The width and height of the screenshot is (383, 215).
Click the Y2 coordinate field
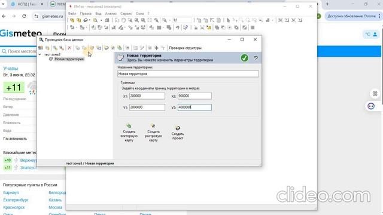pyautogui.click(x=194, y=107)
